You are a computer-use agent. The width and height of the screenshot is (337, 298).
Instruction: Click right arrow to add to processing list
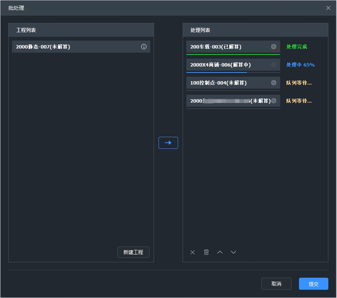[168, 143]
